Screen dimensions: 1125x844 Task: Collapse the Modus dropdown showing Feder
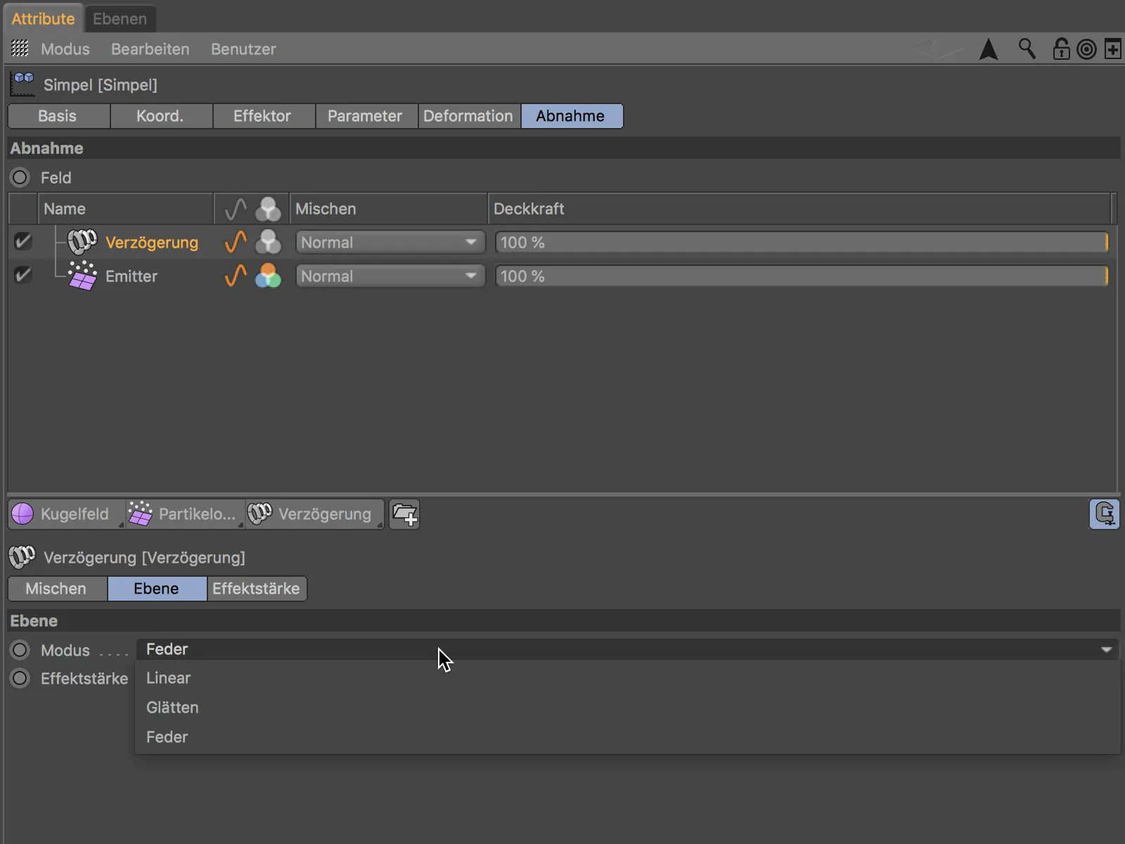pos(627,649)
